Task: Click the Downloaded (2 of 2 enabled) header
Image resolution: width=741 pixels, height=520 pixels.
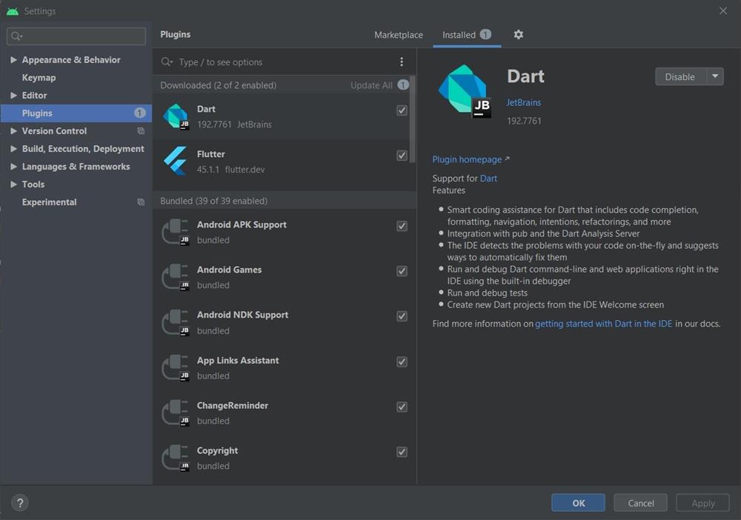Action: click(218, 85)
